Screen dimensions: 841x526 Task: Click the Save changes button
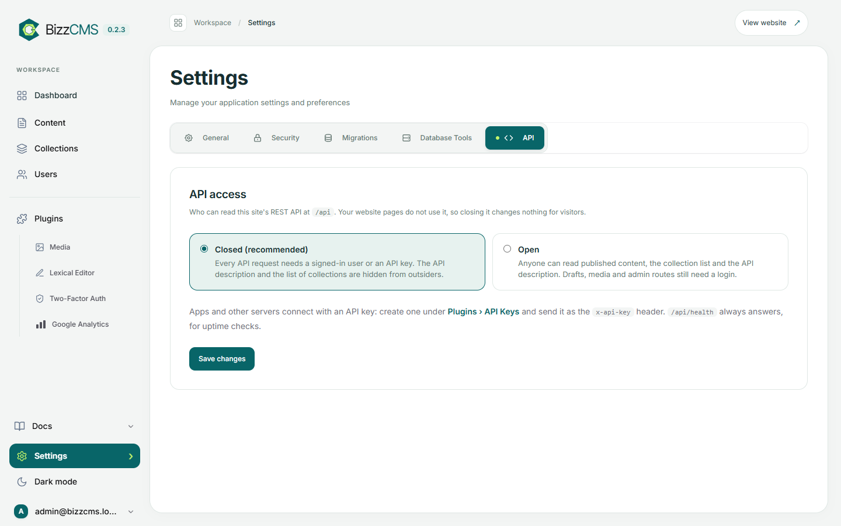(x=222, y=359)
